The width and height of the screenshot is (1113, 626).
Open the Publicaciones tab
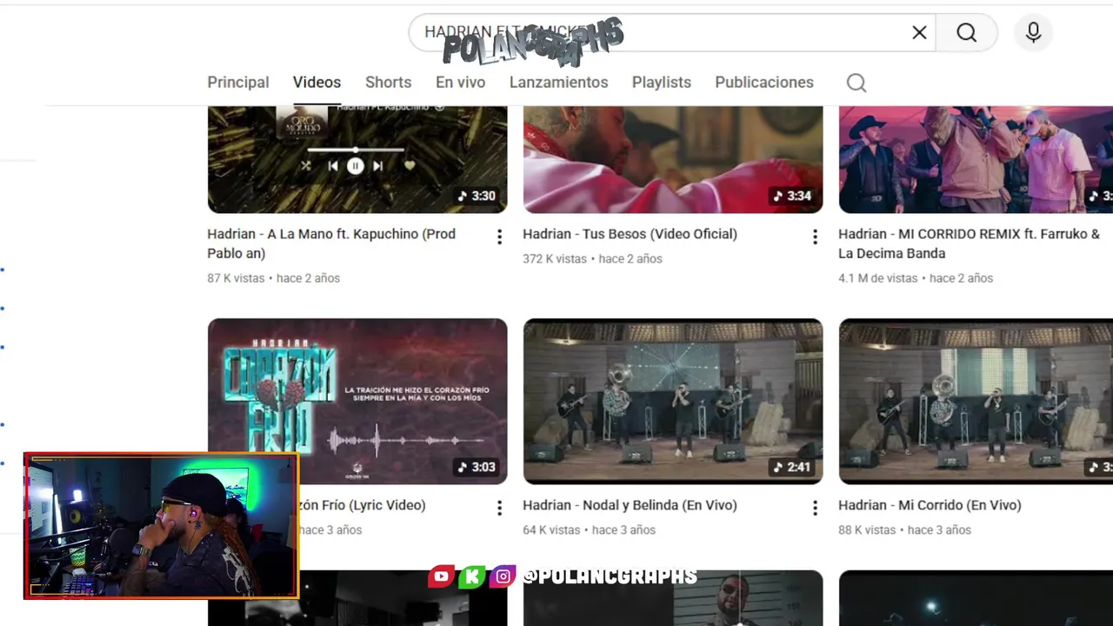[x=764, y=83]
